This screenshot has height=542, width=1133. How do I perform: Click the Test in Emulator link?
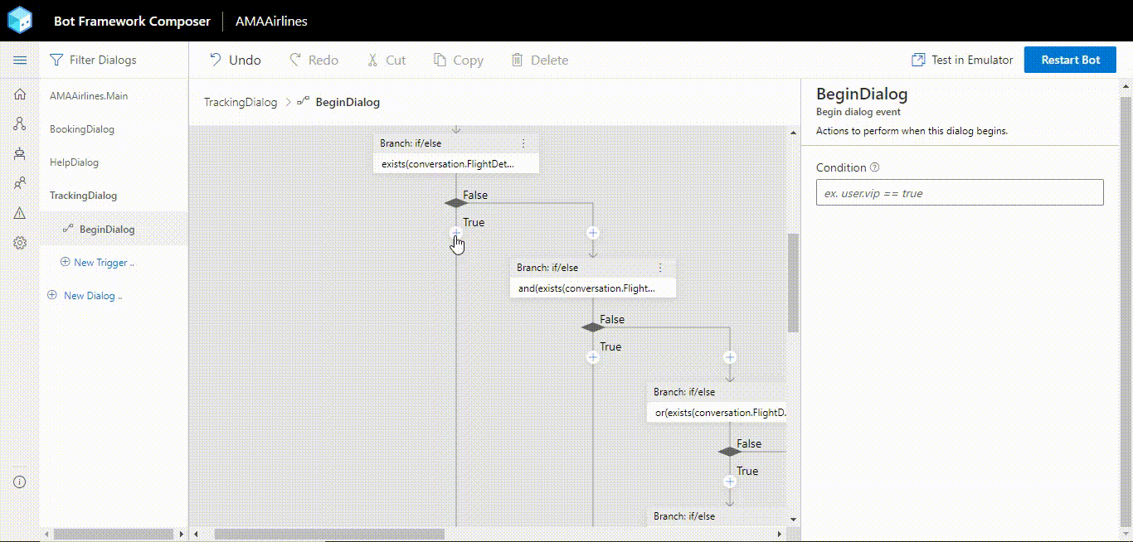coord(961,59)
